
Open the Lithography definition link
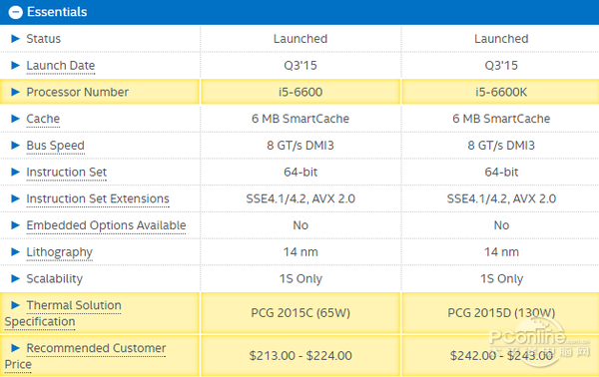(x=59, y=253)
